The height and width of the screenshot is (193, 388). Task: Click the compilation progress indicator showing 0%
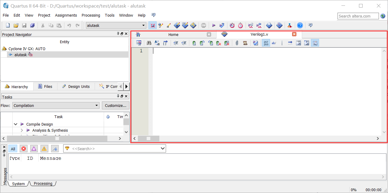click(353, 190)
